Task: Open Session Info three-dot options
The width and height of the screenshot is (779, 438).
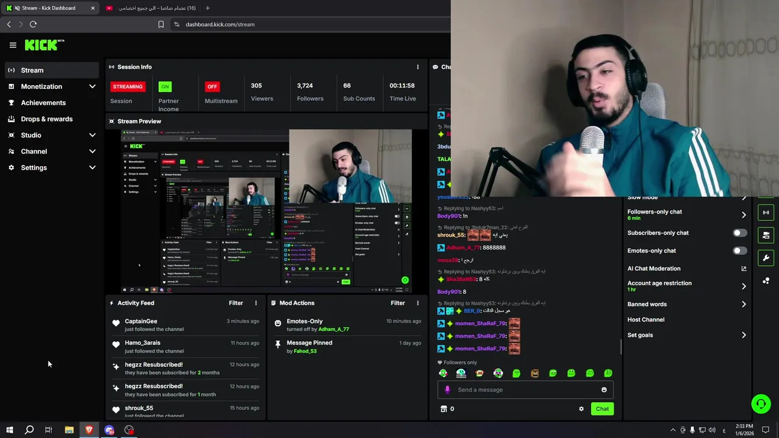Action: coord(417,67)
